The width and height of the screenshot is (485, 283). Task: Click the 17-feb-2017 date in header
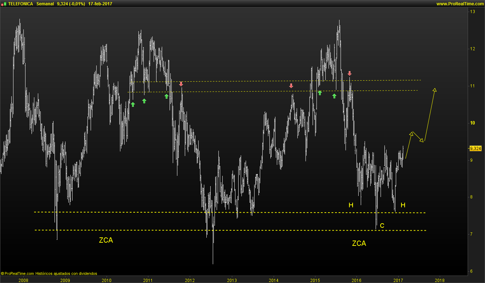(x=100, y=4)
